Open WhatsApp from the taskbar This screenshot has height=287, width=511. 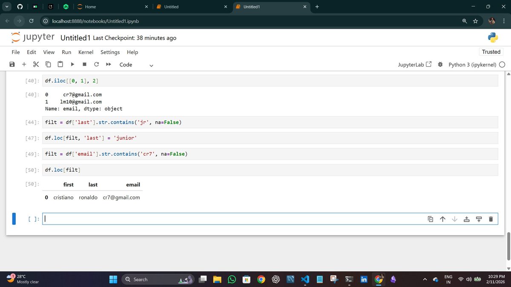(x=232, y=279)
